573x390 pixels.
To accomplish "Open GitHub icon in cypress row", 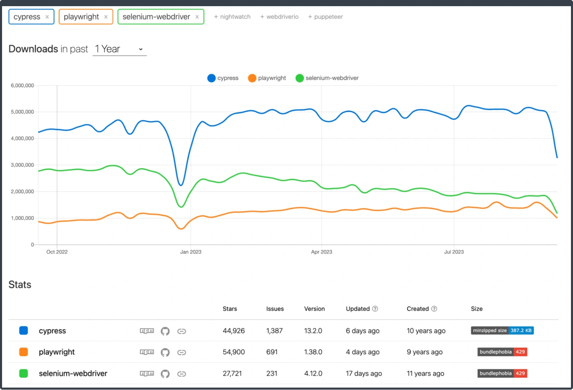I will pos(165,331).
